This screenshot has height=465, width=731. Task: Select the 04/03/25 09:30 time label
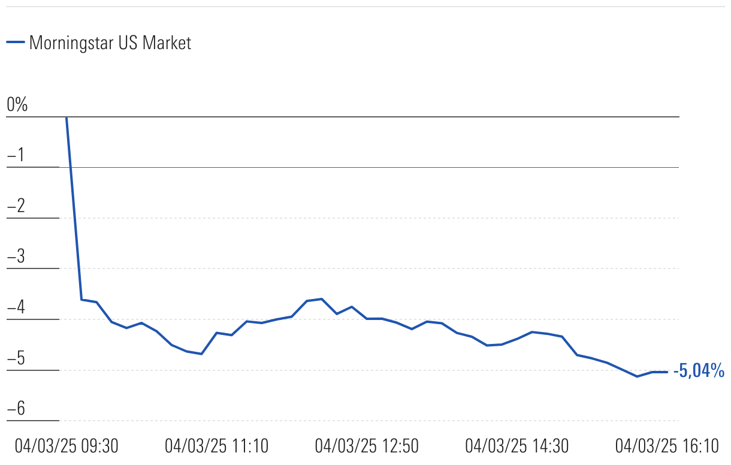tap(67, 446)
